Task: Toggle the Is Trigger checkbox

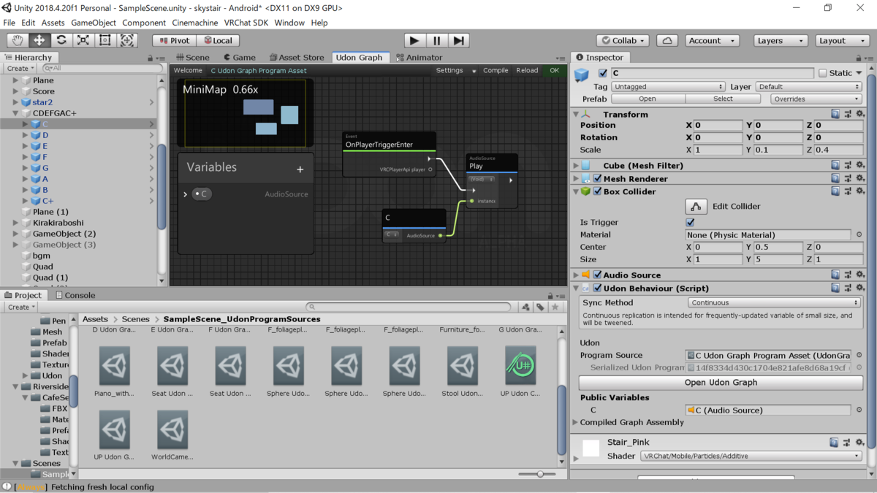Action: pos(690,222)
